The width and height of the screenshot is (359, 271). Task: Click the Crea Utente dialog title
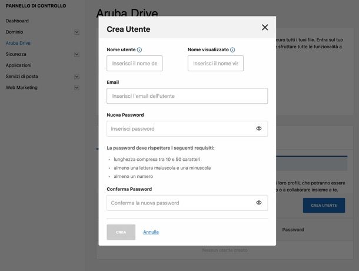pyautogui.click(x=128, y=29)
